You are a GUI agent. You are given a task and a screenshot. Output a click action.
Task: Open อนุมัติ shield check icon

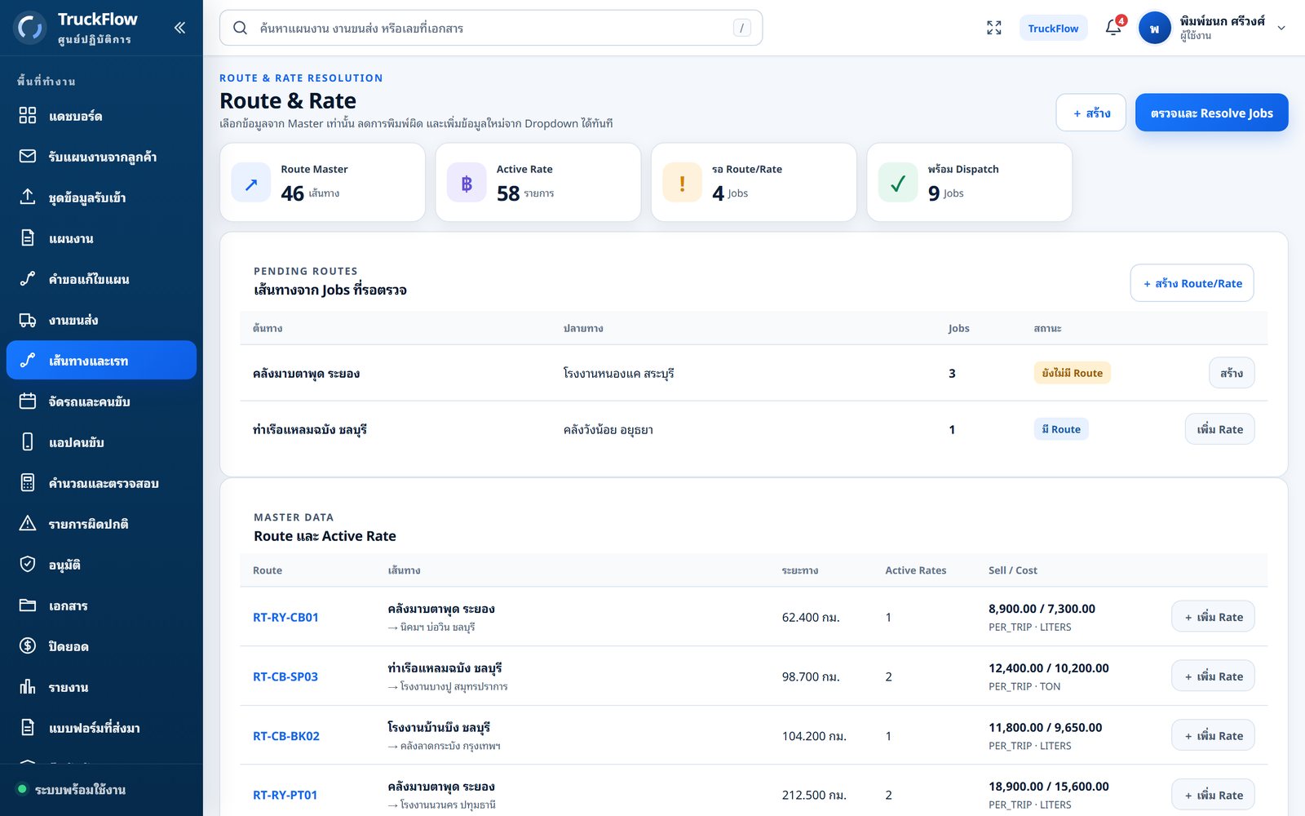coord(28,564)
